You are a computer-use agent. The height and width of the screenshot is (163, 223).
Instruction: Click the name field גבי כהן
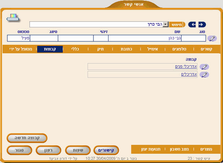[x=145, y=38]
